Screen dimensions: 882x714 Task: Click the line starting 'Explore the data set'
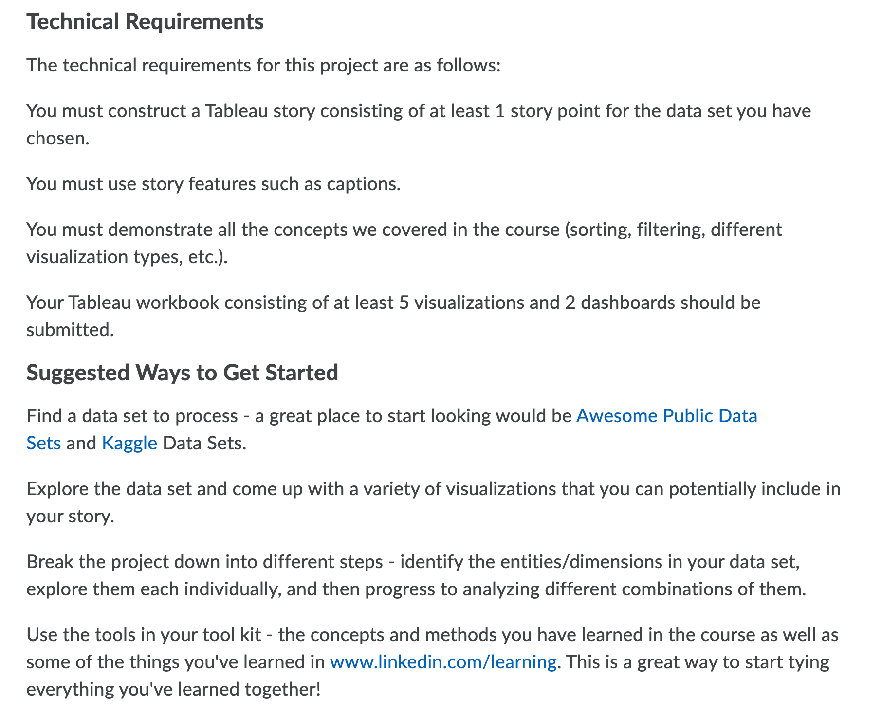point(433,489)
